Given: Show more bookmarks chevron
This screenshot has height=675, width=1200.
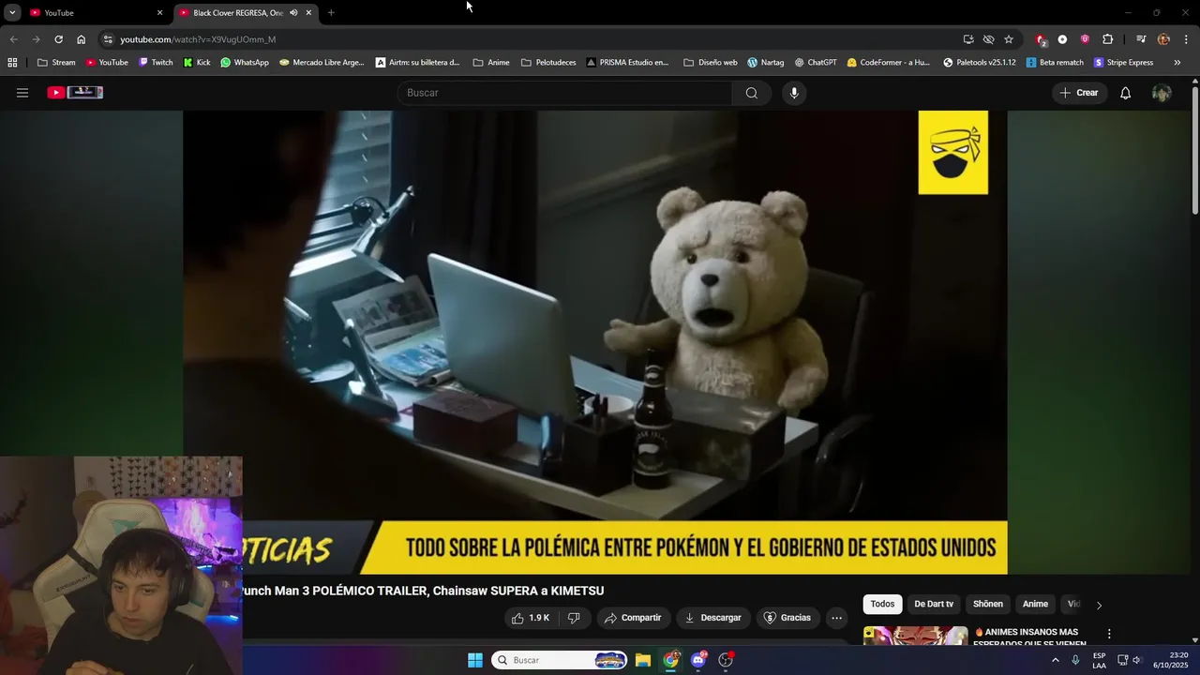Looking at the screenshot, I should 1177,63.
